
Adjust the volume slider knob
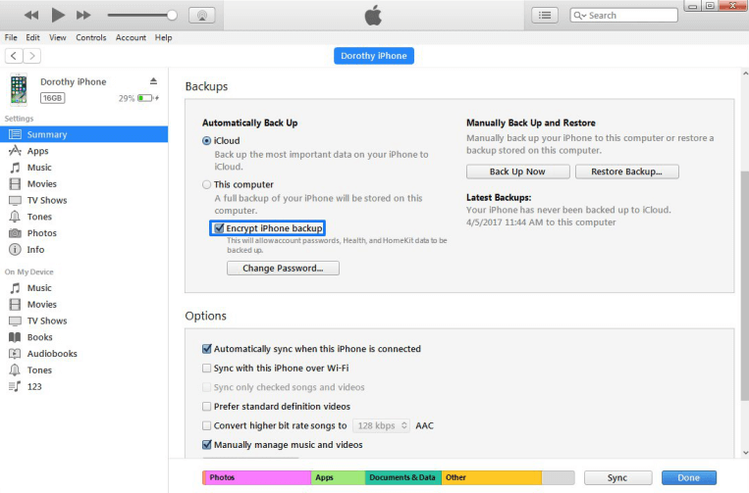click(172, 16)
